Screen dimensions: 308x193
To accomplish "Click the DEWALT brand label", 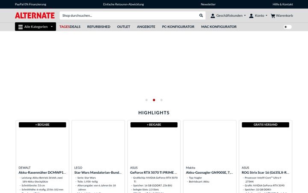I will pyautogui.click(x=24, y=168).
